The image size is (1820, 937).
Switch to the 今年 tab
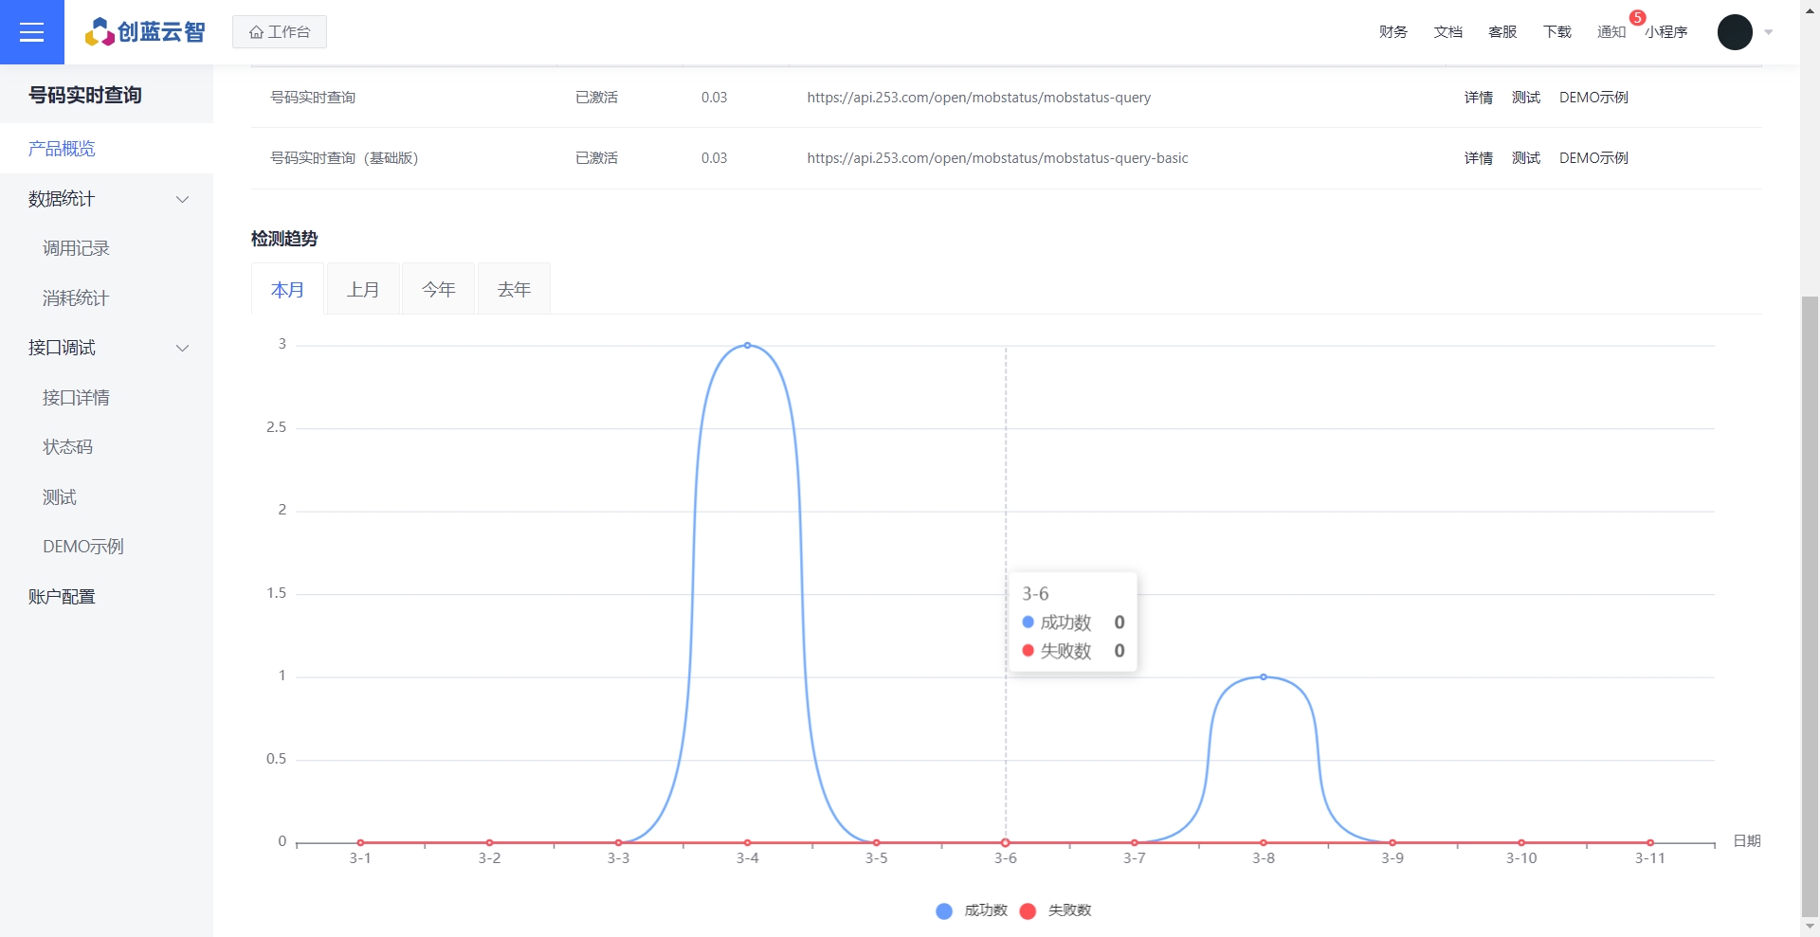point(439,290)
